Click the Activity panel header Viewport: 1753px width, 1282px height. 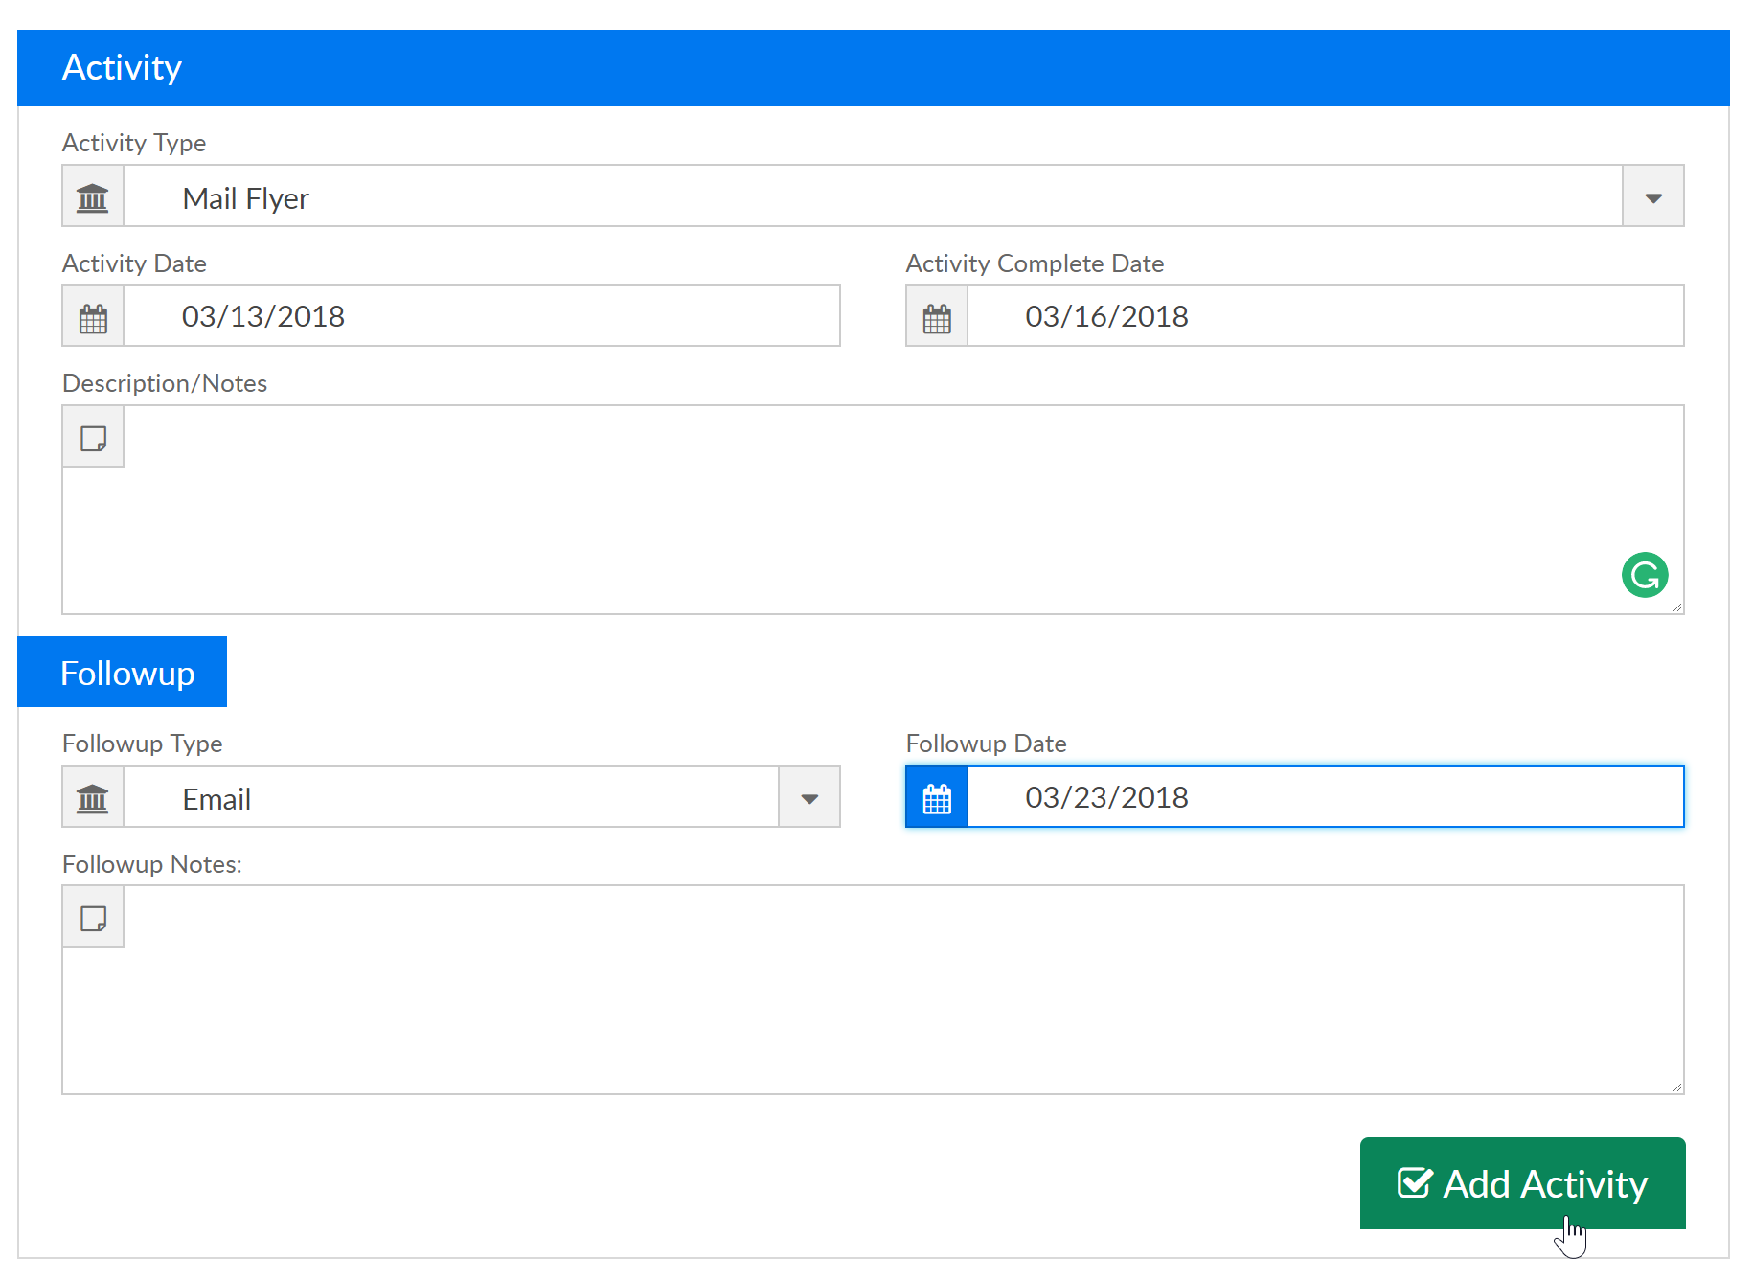point(873,68)
